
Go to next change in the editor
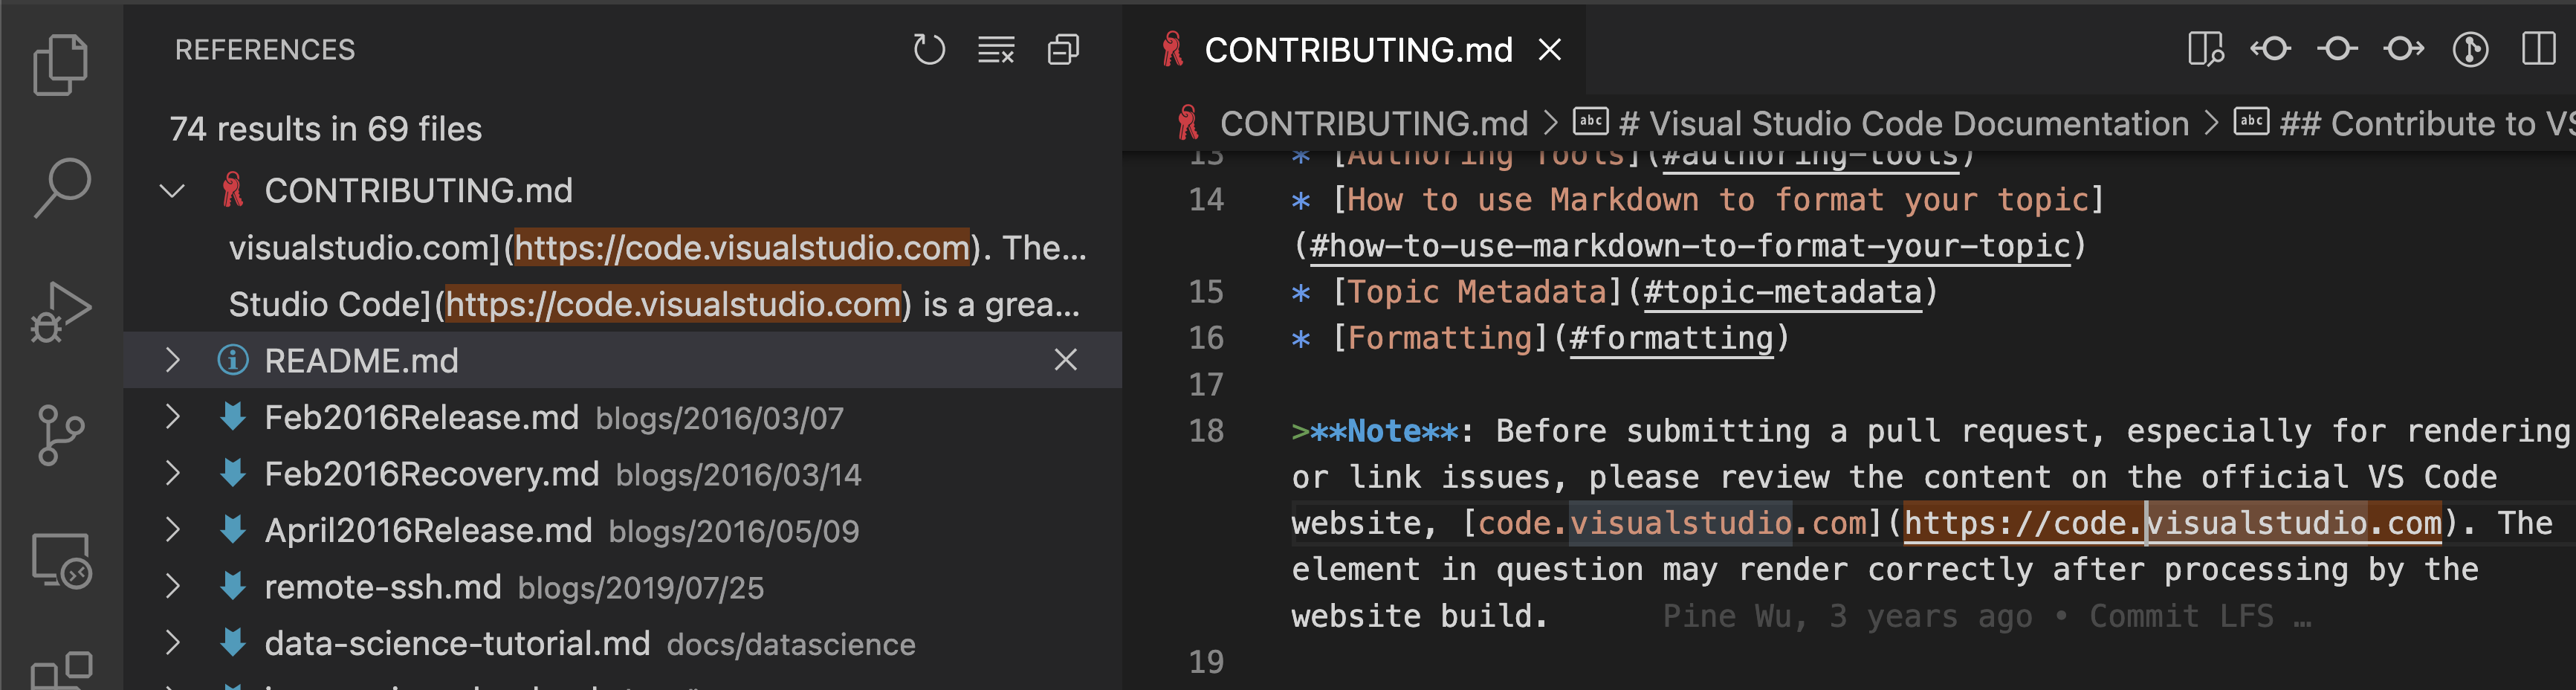(x=2403, y=50)
